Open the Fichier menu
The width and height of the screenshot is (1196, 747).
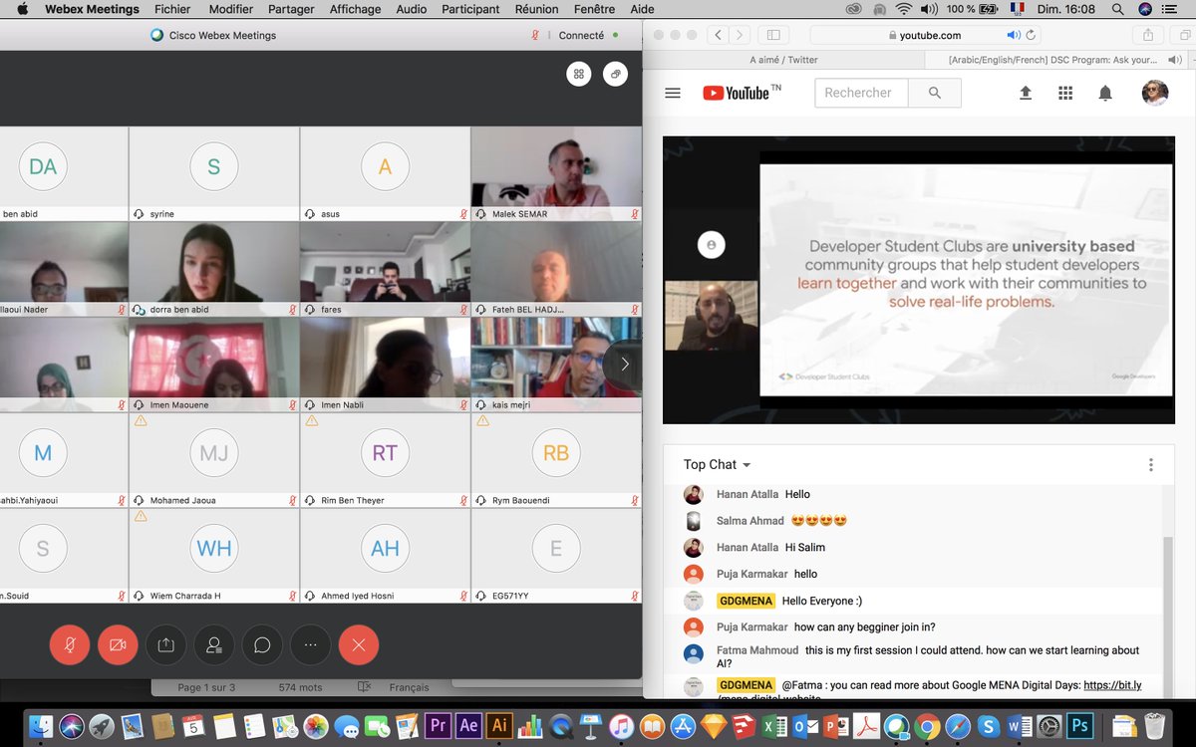[172, 9]
